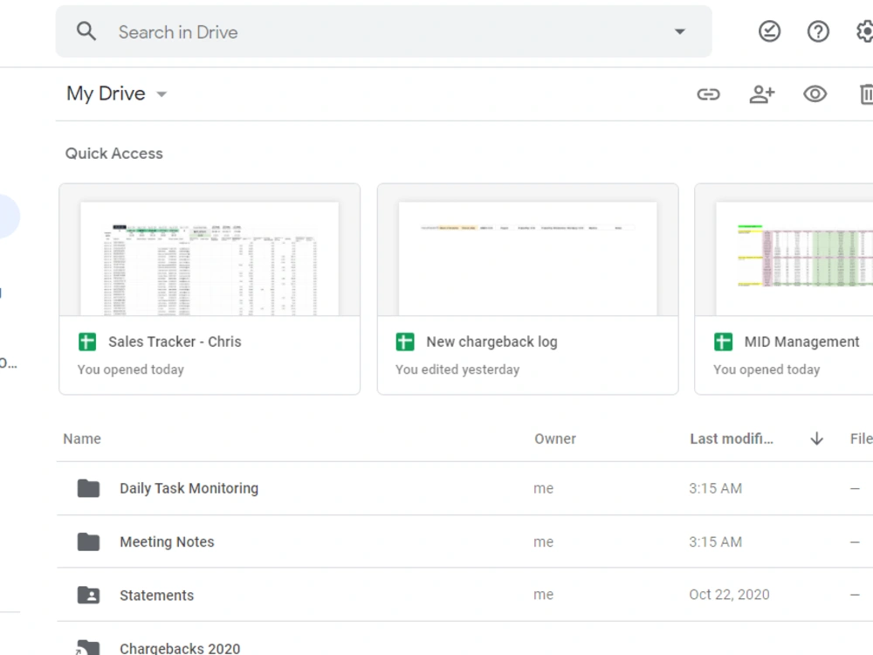This screenshot has width=873, height=655.
Task: Click the search magnifier icon
Action: [x=86, y=31]
